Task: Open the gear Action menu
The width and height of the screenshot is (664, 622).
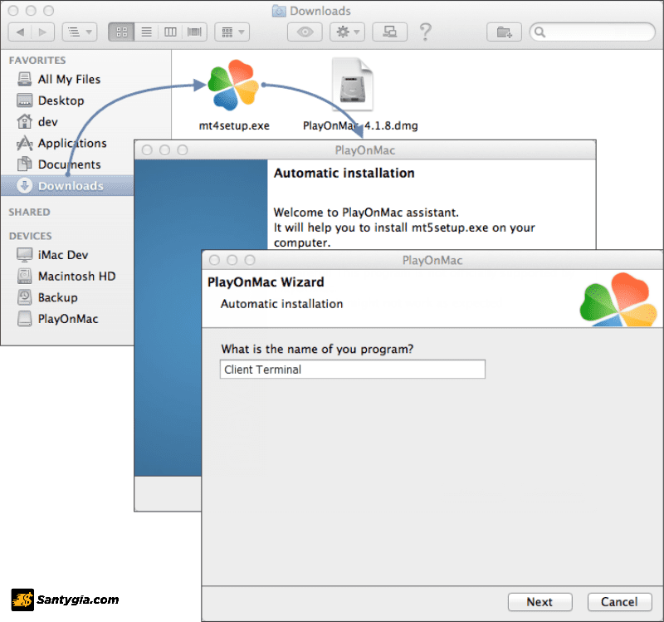Action: (347, 32)
